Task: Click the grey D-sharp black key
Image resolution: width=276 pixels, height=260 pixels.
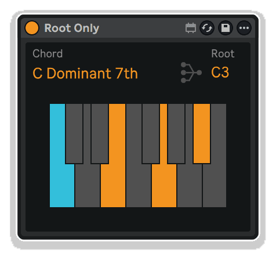Action: (x=100, y=133)
